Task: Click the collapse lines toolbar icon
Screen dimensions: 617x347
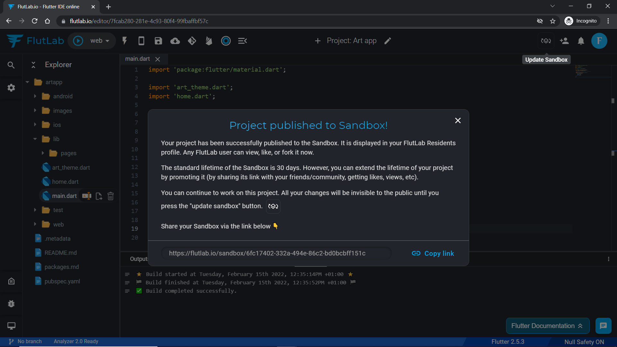Action: point(243,41)
